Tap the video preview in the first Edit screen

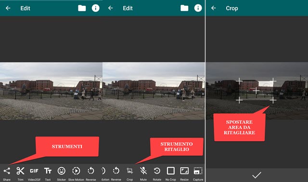point(51,91)
